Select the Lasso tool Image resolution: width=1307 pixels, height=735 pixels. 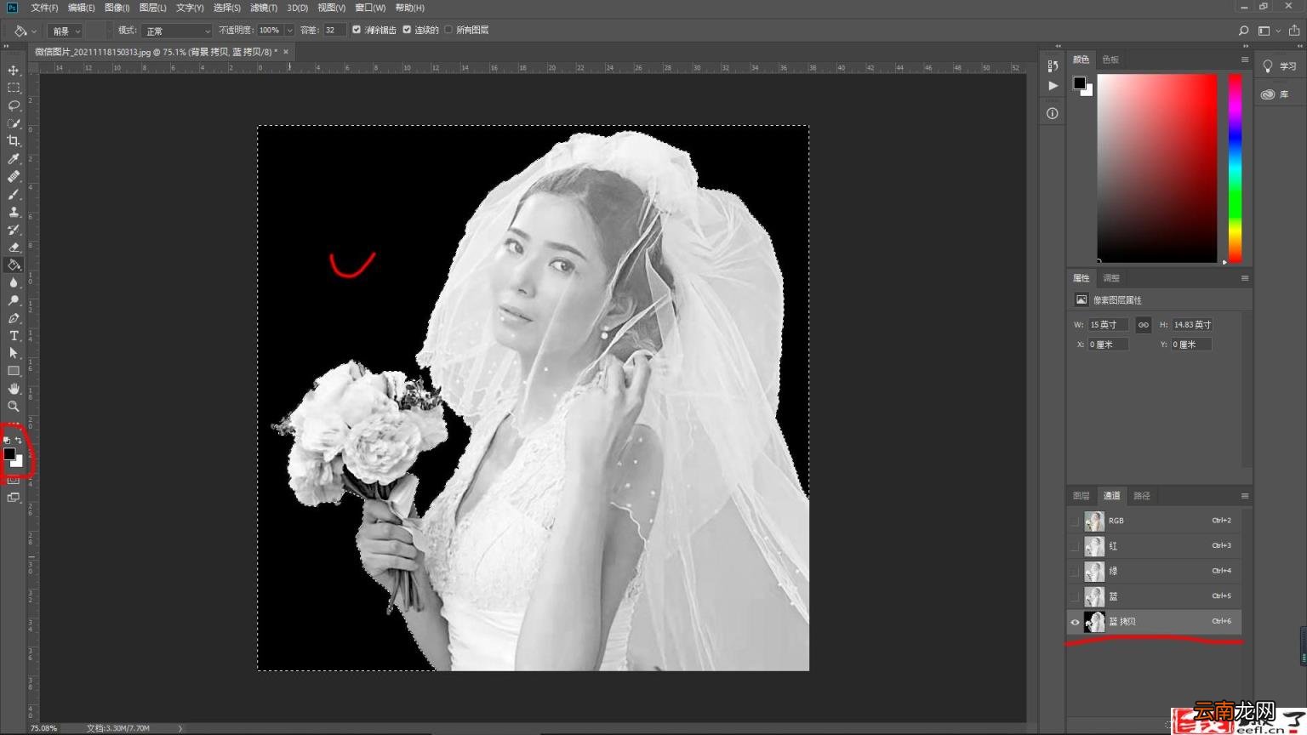coord(14,105)
